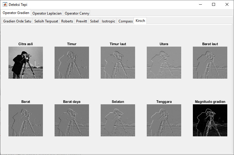Click the MATLAB icon in title bar
Screen dimensions: 234x155
coord(5,5)
